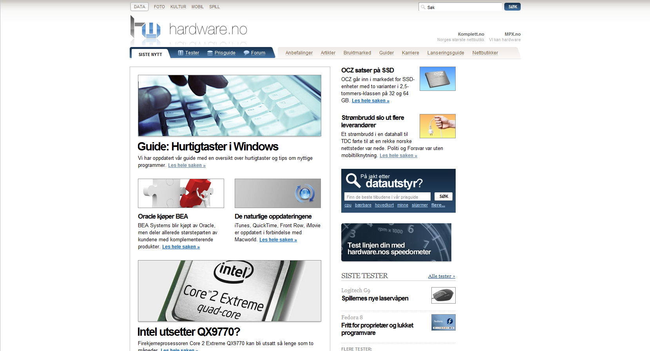Click the Forum speech bubble icon
The width and height of the screenshot is (650, 351).
click(246, 53)
